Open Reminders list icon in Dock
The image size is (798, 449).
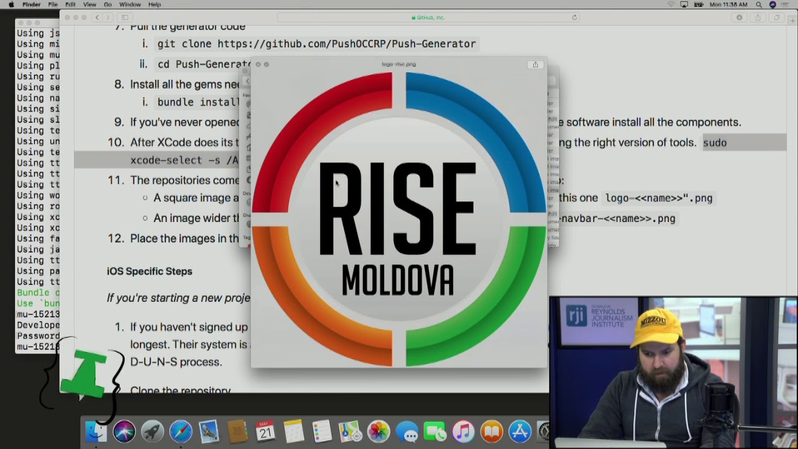pos(322,432)
